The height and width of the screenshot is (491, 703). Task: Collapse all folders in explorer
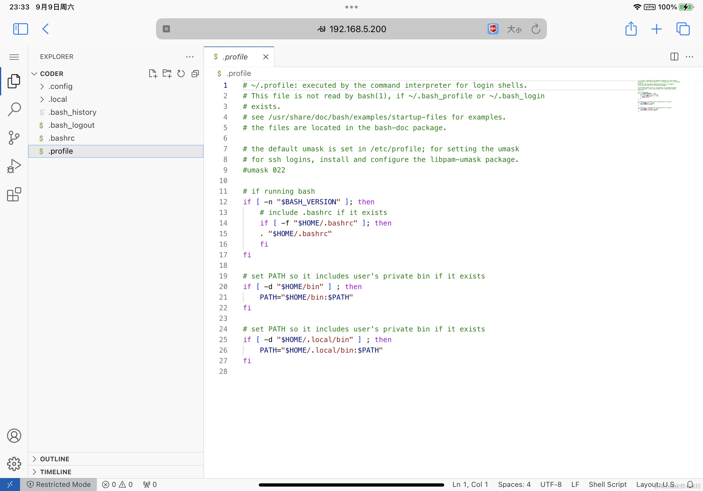(195, 74)
